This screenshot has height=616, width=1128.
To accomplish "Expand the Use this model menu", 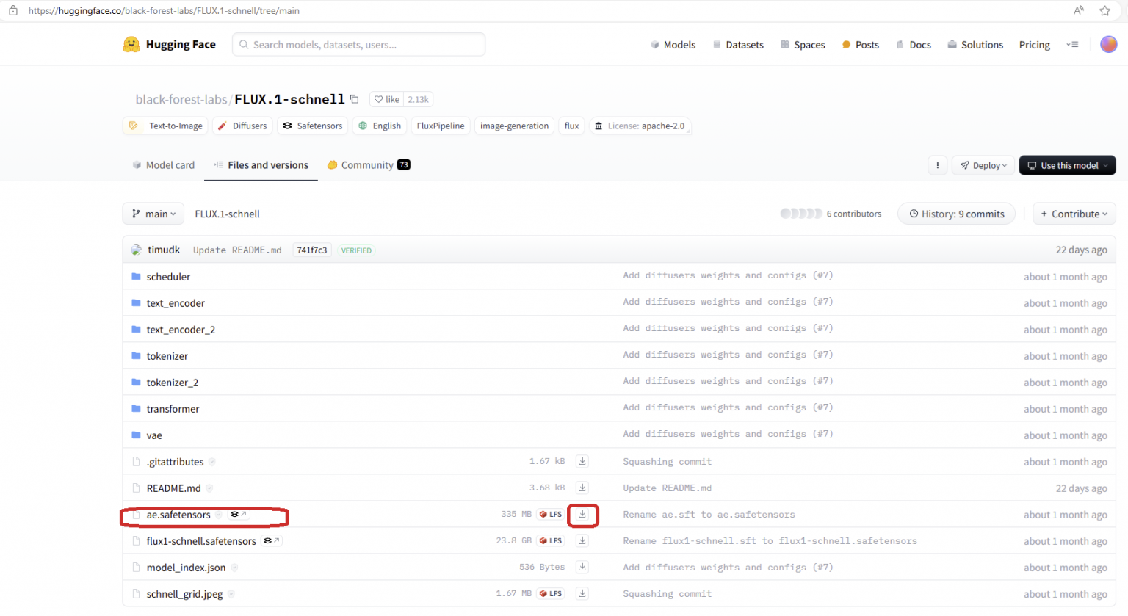I will [1067, 165].
